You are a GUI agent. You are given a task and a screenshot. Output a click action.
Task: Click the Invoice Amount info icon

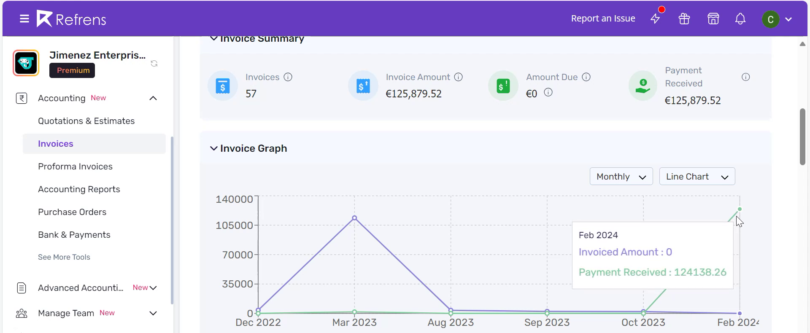click(459, 77)
